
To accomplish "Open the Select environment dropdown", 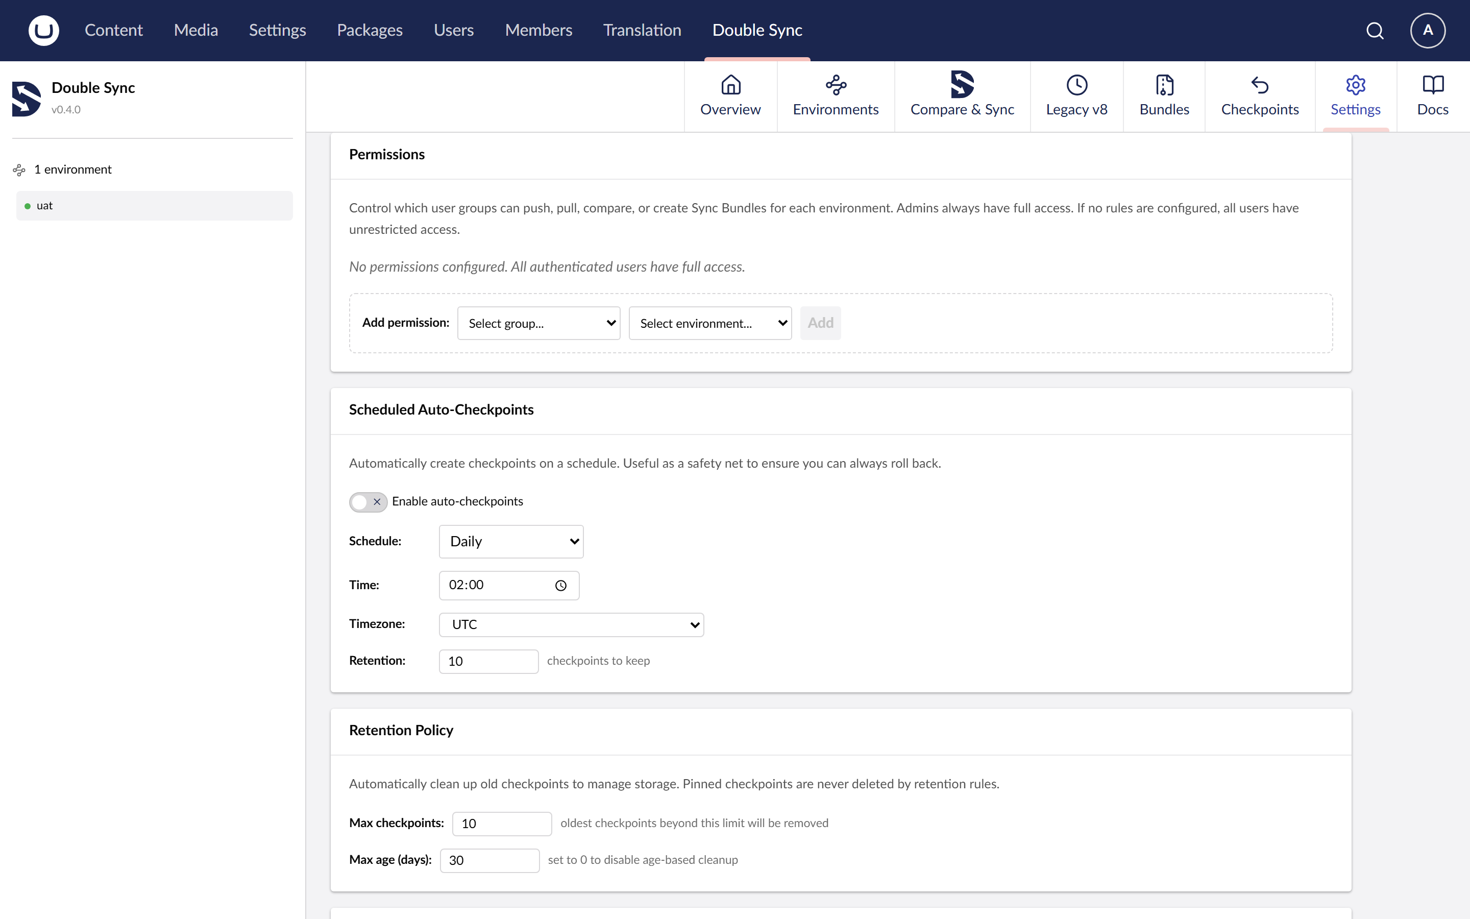I will 710,323.
